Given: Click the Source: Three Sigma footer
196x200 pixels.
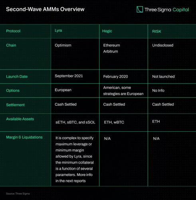Looking at the screenshot, I should click(x=18, y=194).
